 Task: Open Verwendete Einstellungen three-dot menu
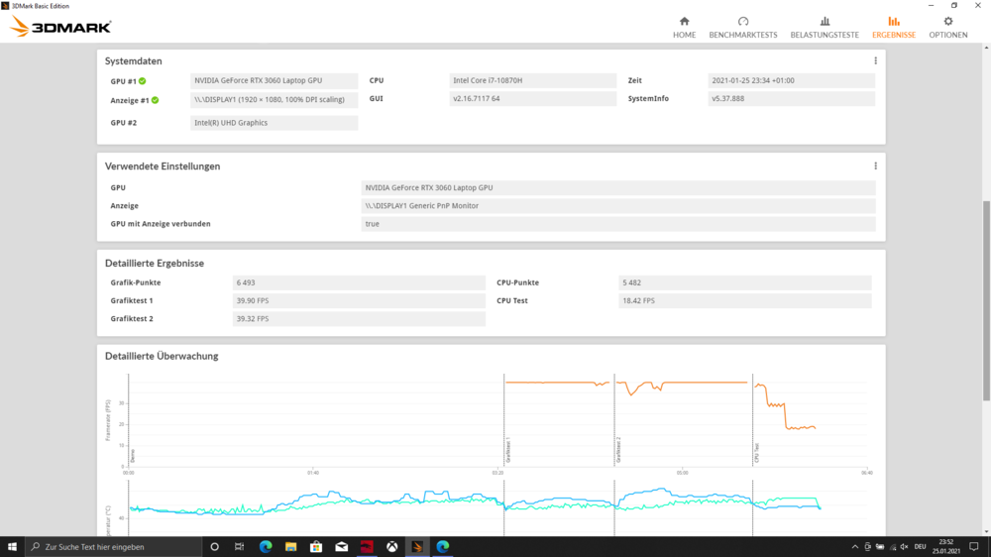(875, 166)
